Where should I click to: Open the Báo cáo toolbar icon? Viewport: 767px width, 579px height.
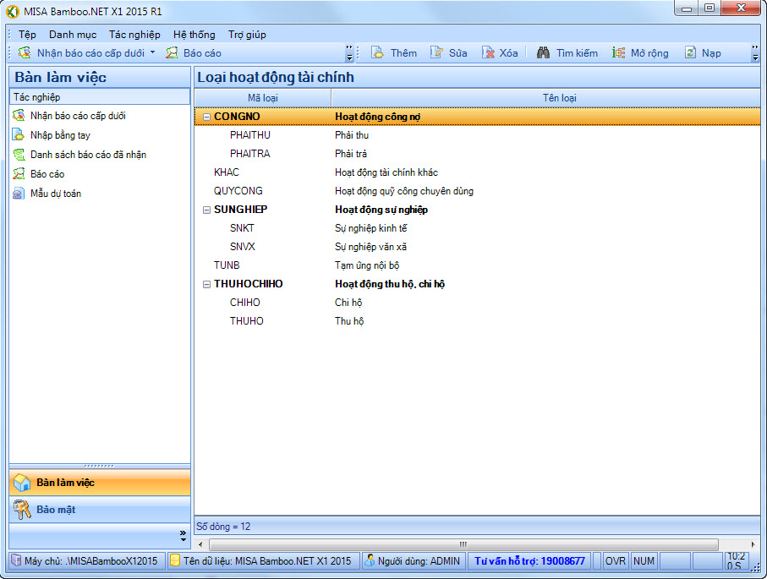click(172, 52)
